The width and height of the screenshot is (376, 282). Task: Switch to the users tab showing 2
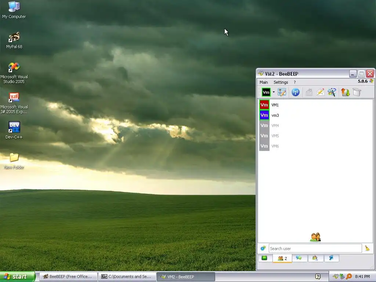pyautogui.click(x=282, y=258)
